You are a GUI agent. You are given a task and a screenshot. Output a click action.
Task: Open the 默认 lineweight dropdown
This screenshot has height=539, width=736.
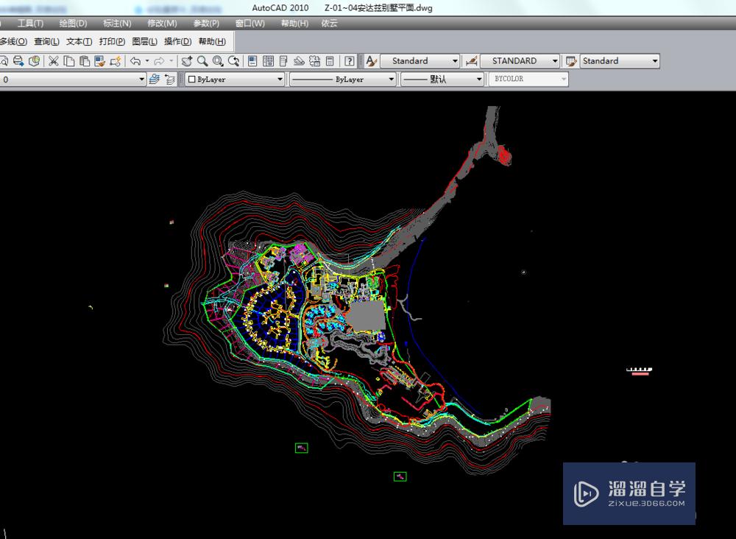[x=442, y=80]
